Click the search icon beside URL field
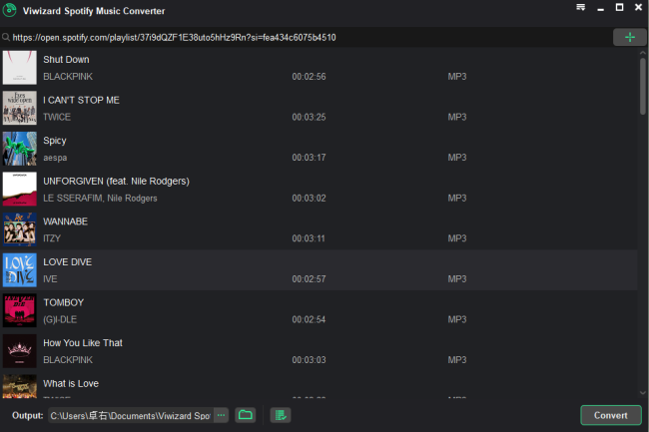The image size is (649, 432). click(6, 38)
